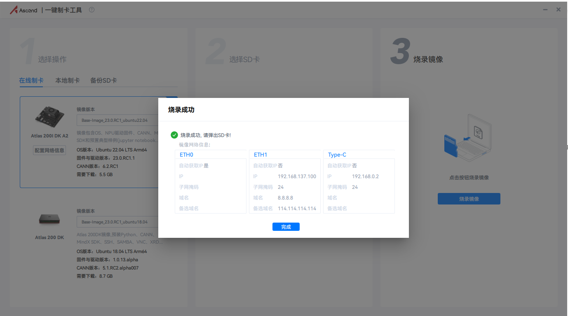The height and width of the screenshot is (316, 568).
Task: Select the Atlas 200 DK device image
Action: point(49,219)
